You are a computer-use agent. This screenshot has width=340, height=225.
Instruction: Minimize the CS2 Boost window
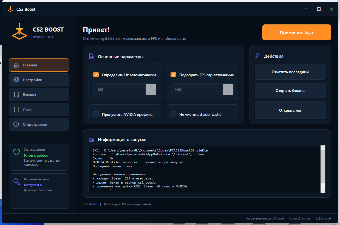point(306,9)
